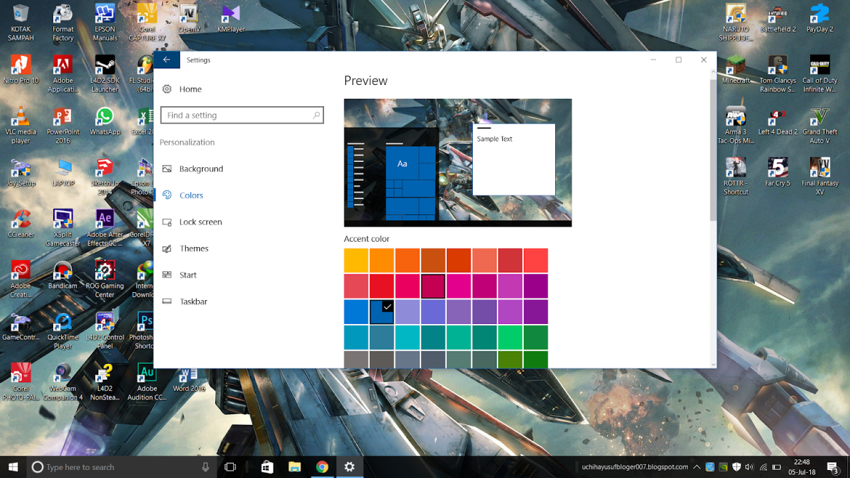Viewport: 850px width, 478px height.
Task: Click the volume speaker tray icon
Action: click(x=750, y=467)
